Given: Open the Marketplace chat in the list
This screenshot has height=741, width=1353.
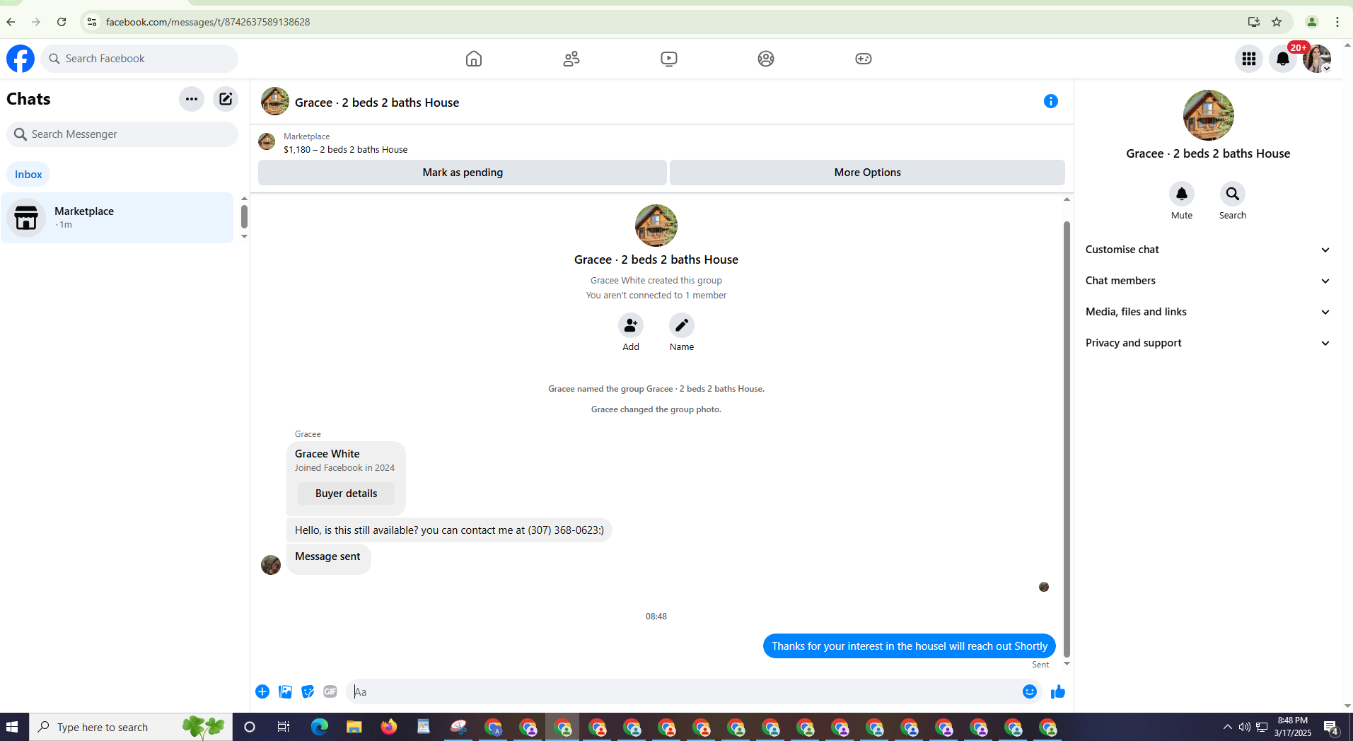Looking at the screenshot, I should tap(117, 218).
